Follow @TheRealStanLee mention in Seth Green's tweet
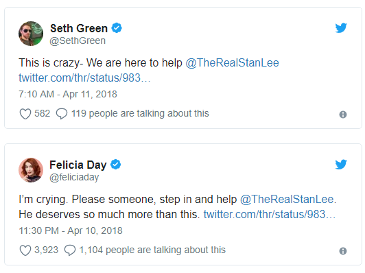The height and width of the screenshot is (273, 365). 232,63
